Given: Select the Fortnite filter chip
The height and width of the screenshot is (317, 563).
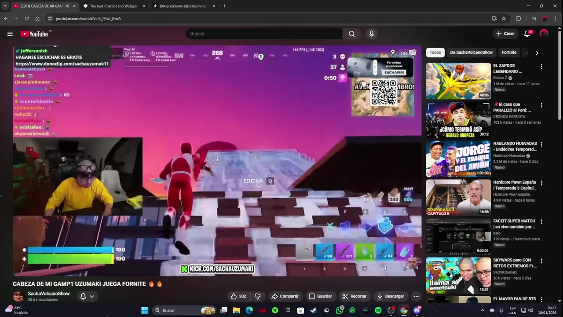Looking at the screenshot, I should point(509,52).
